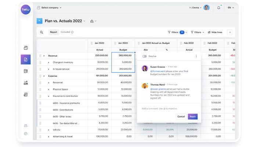Image resolution: width=257 pixels, height=147 pixels.
Task: Click the search magnifier icon
Action: (41, 32)
